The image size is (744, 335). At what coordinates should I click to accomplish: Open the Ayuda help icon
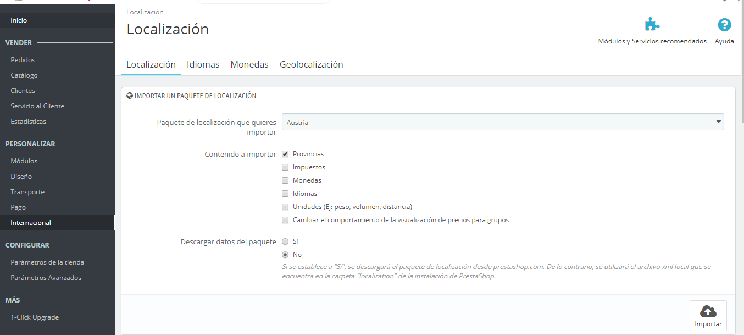pos(724,25)
